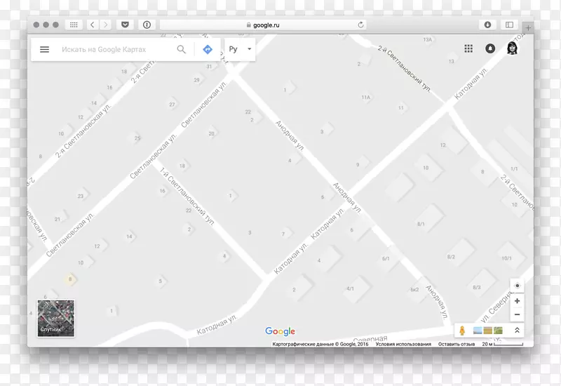Screen dimensions: 561x386
Task: Open the Google apps grid
Action: tap(468, 49)
